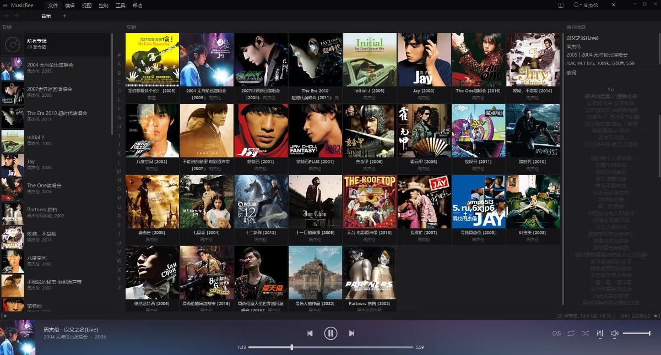Image resolution: width=661 pixels, height=355 pixels.
Task: Jump to letter M in alphabet index
Action: (119, 172)
